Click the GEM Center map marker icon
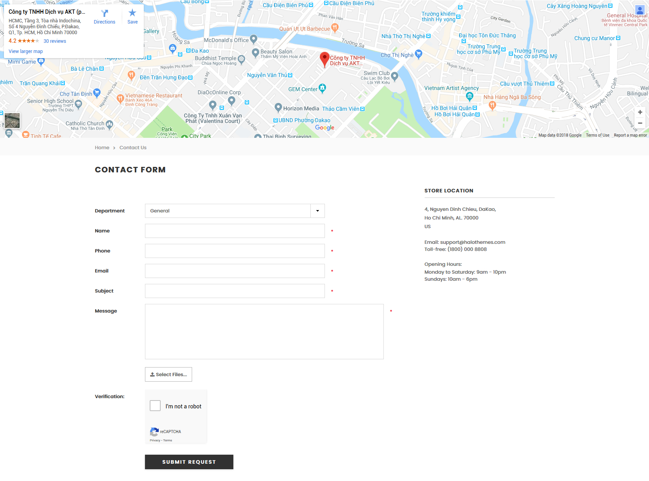This screenshot has width=649, height=481. (322, 88)
